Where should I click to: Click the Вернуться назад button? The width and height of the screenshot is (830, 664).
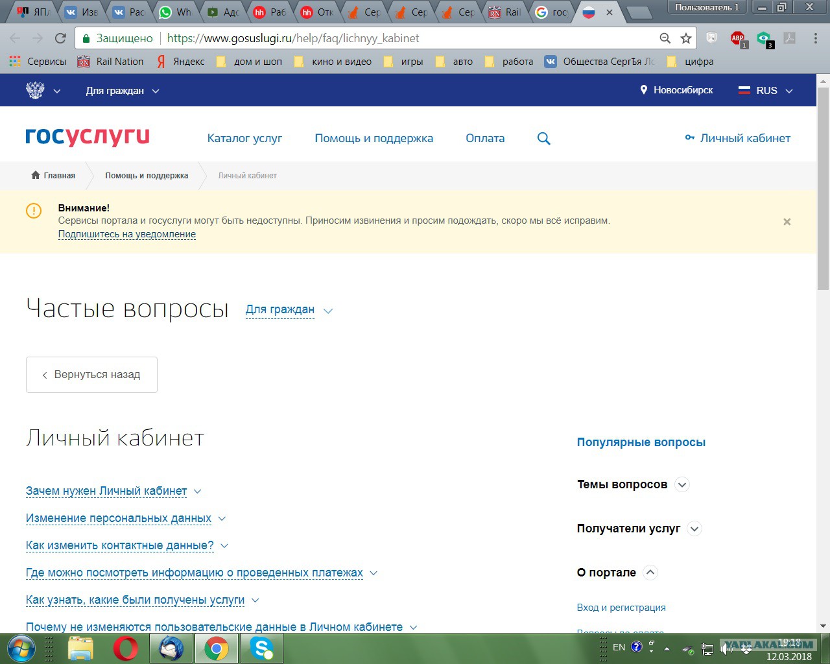pyautogui.click(x=91, y=374)
